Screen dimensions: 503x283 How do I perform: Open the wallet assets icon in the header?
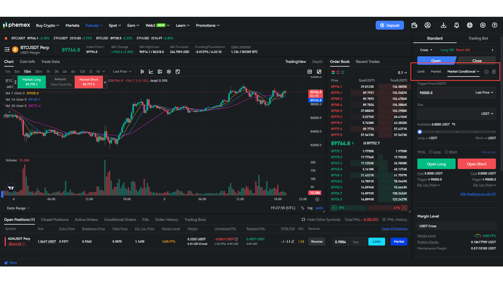pos(414,25)
